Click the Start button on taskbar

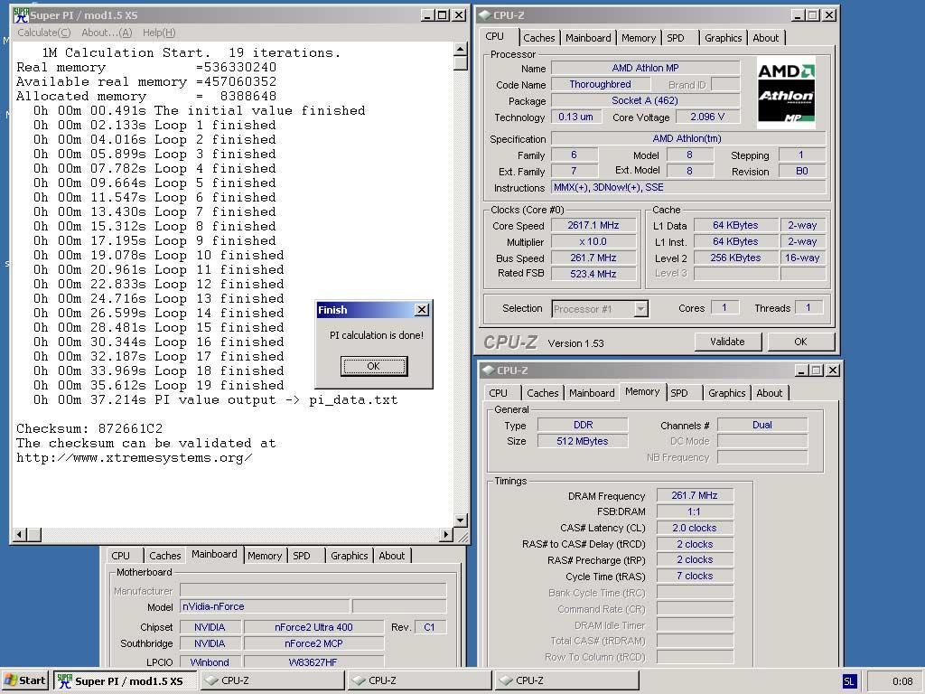[x=25, y=680]
